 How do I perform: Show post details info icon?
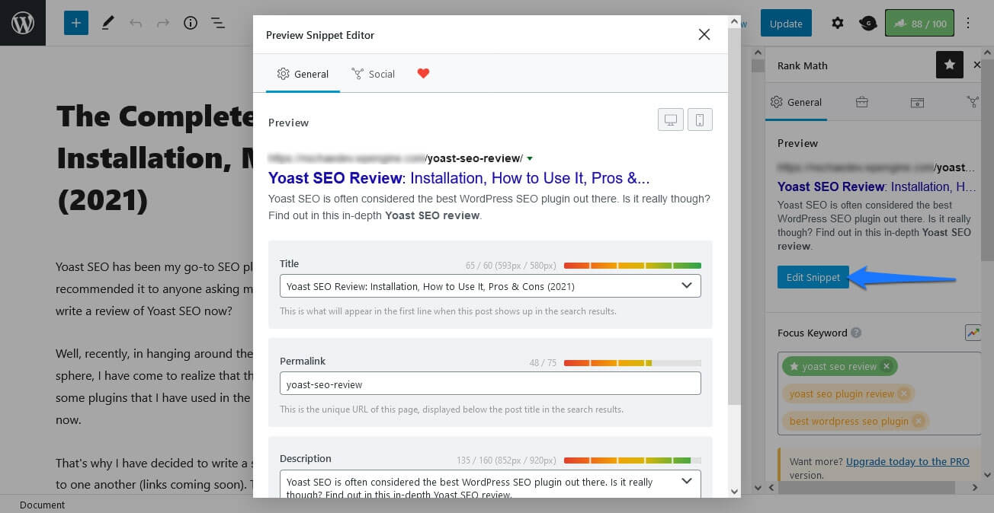coord(191,23)
